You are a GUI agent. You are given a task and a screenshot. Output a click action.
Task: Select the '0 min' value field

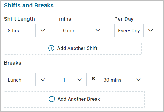pos(75,30)
